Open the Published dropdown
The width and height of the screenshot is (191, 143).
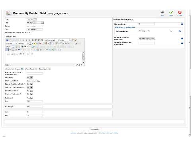point(30,98)
